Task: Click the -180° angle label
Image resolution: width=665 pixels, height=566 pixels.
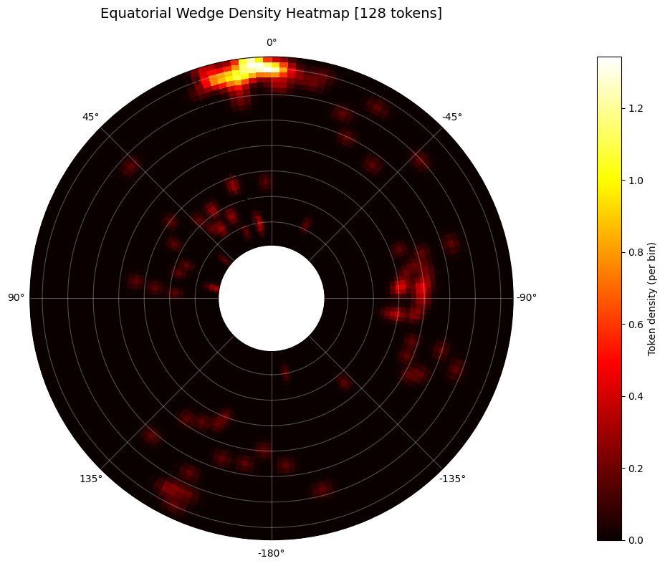Action: [x=272, y=553]
